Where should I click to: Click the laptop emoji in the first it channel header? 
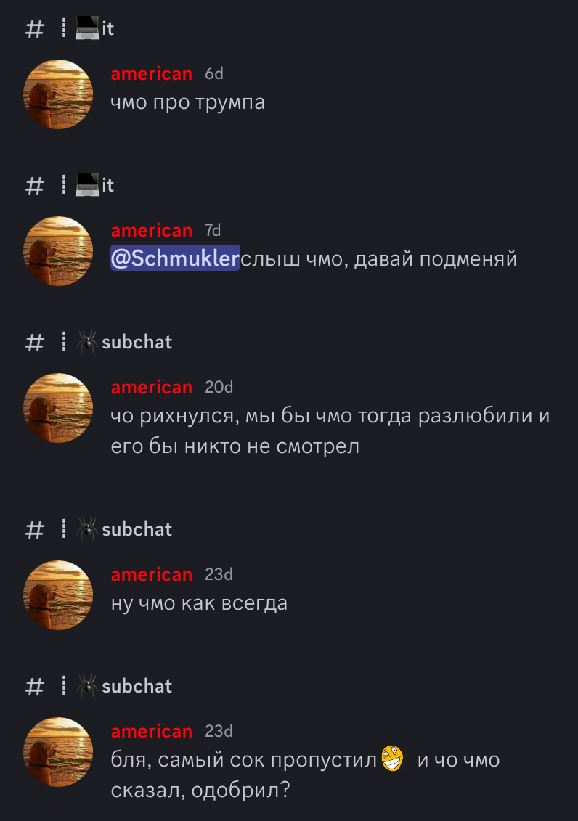point(87,28)
